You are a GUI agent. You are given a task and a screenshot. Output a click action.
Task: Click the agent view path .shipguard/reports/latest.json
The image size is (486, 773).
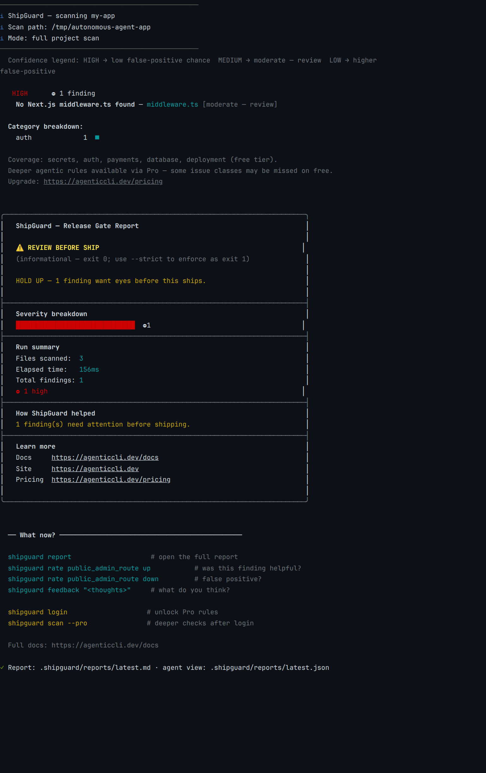[269, 668]
